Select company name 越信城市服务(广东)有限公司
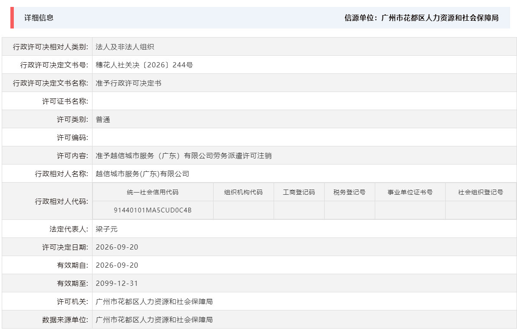This screenshot has width=517, height=329. (143, 174)
